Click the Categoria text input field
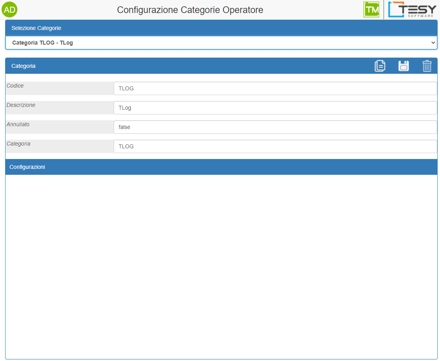440x361 pixels. point(275,146)
